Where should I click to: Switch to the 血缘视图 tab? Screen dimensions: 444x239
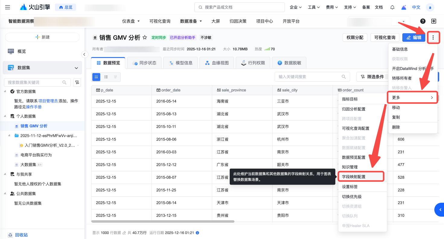[x=217, y=63]
